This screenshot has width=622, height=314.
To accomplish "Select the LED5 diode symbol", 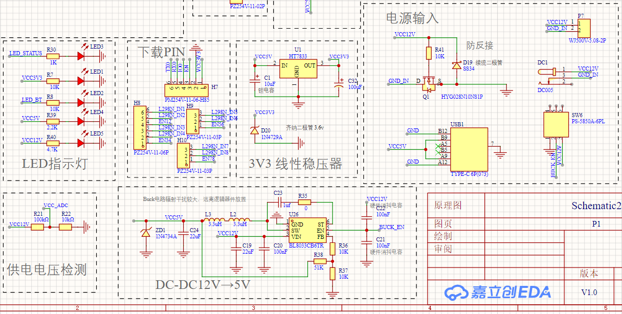I will 81,143.
